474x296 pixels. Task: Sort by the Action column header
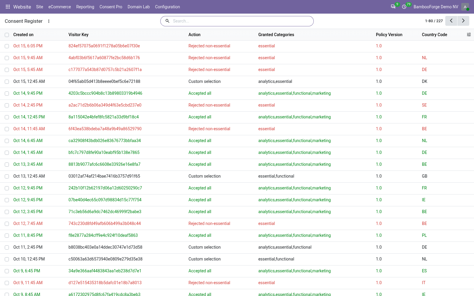(x=194, y=35)
